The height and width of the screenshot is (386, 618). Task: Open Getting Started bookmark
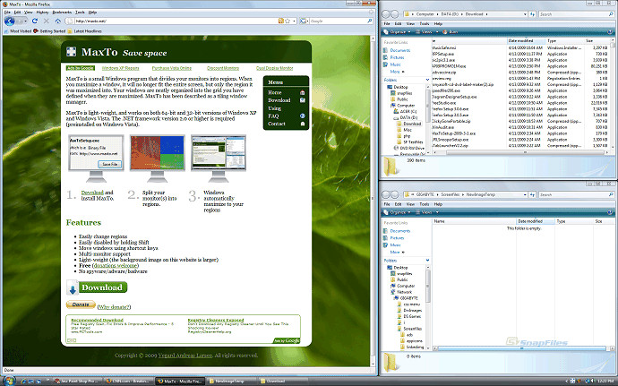(x=49, y=30)
